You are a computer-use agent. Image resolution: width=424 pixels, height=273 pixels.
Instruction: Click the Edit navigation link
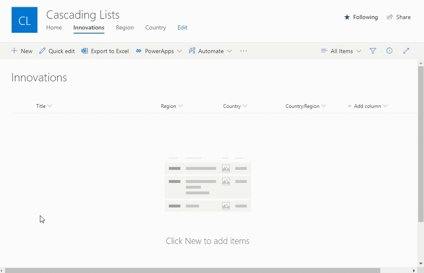point(182,27)
